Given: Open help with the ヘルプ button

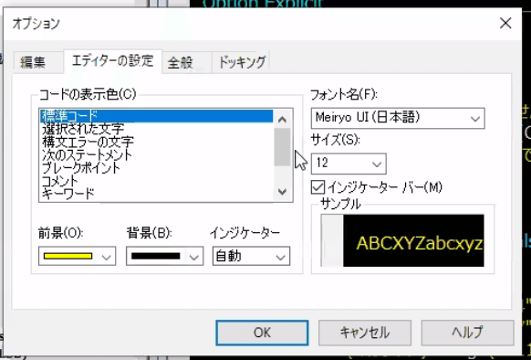Looking at the screenshot, I should (x=468, y=333).
